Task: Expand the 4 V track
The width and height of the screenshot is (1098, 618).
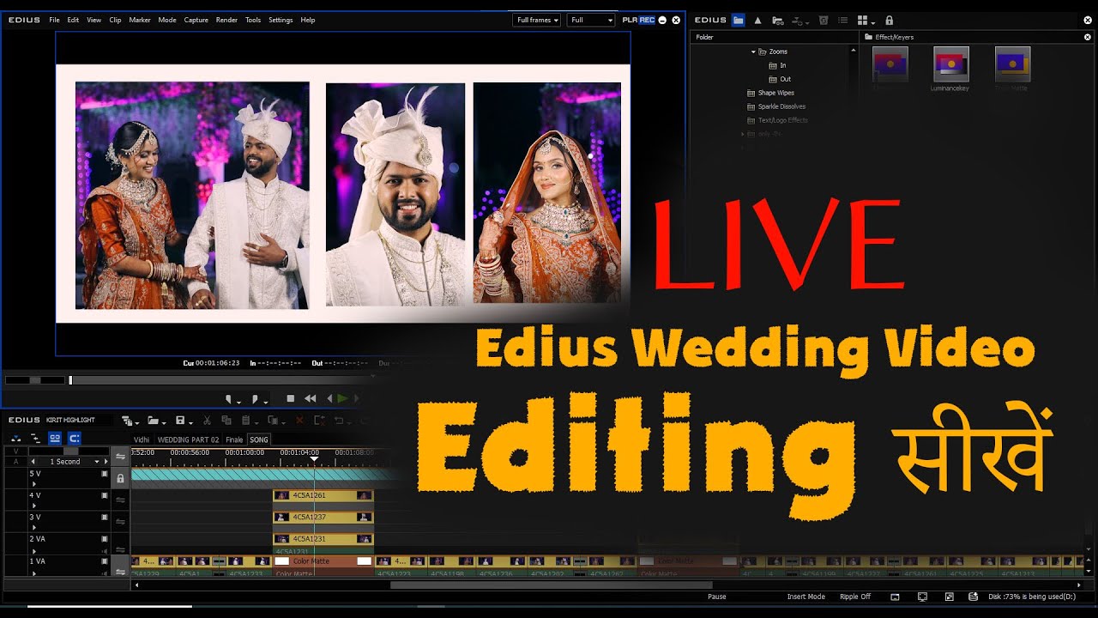Action: (34, 506)
